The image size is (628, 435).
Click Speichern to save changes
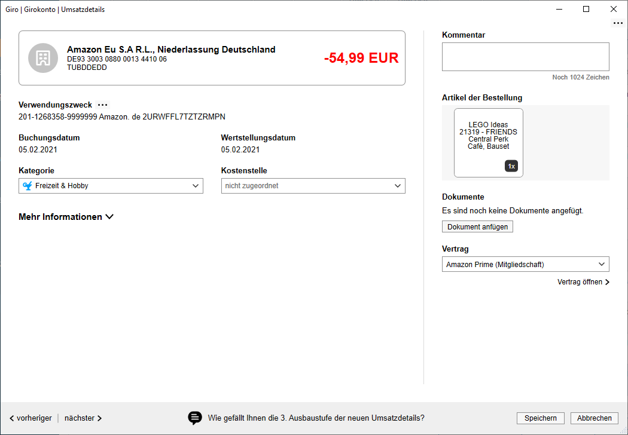click(541, 418)
